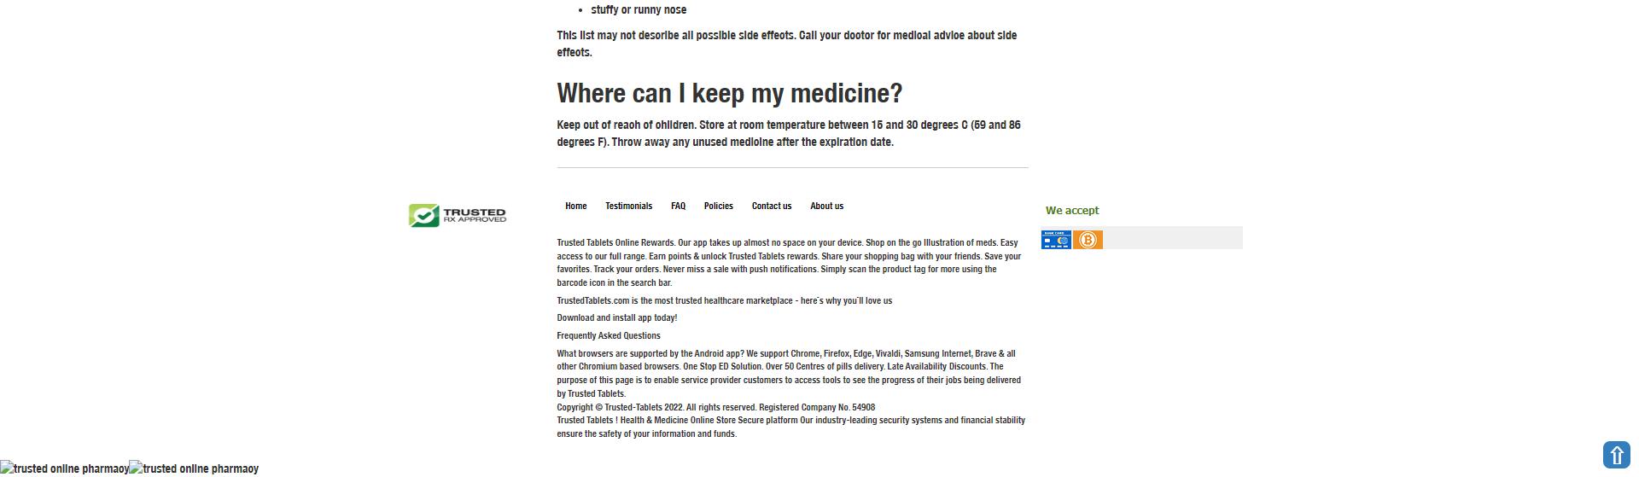Open the Home footer menu item
Viewport: 1639px width, 477px height.
click(575, 206)
